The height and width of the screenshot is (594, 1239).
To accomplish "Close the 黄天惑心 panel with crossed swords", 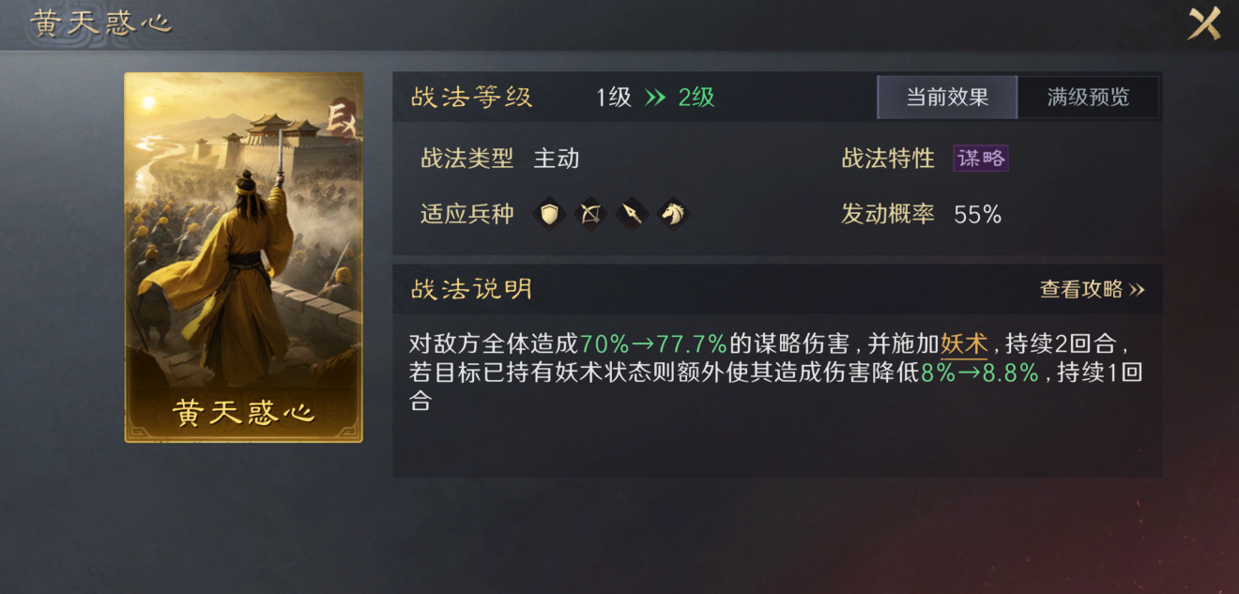I will (x=1204, y=23).
